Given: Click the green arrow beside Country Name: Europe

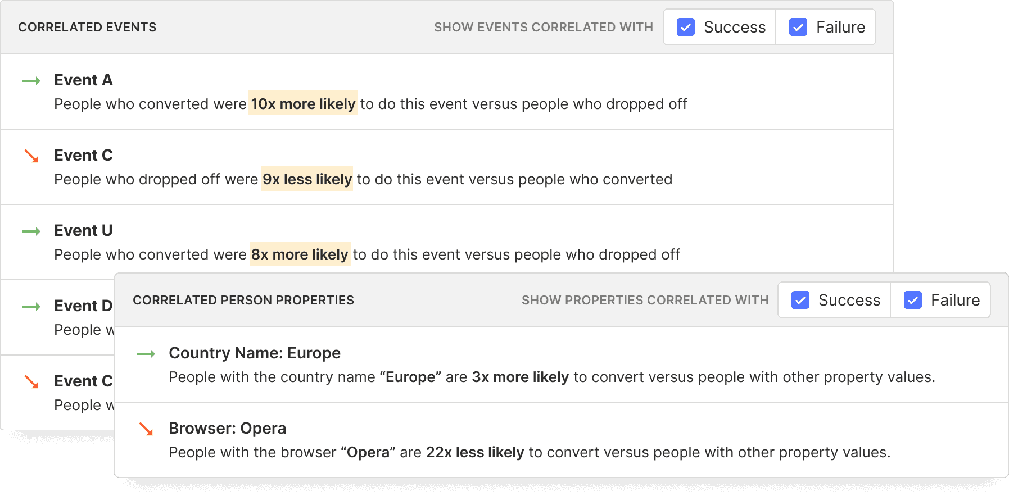Looking at the screenshot, I should [x=146, y=354].
